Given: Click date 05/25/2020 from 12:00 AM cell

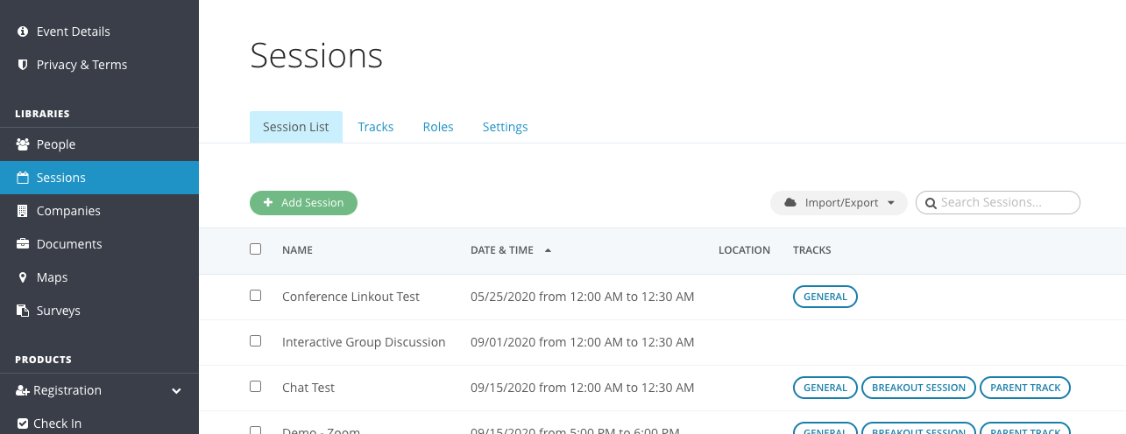Looking at the screenshot, I should (583, 297).
